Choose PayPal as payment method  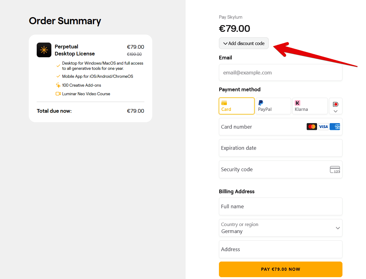pos(273,106)
